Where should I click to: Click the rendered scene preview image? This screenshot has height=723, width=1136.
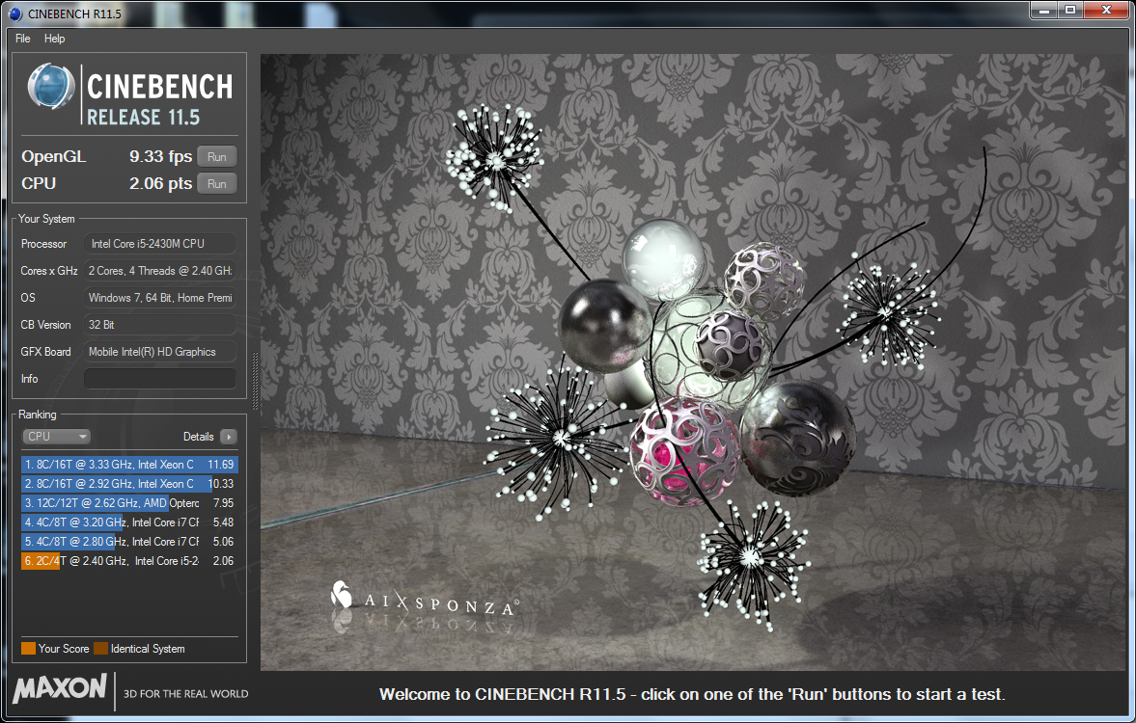point(693,361)
